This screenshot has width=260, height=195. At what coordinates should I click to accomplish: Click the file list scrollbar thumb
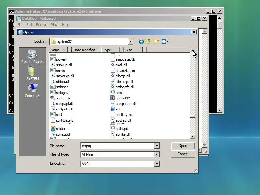tap(192, 116)
